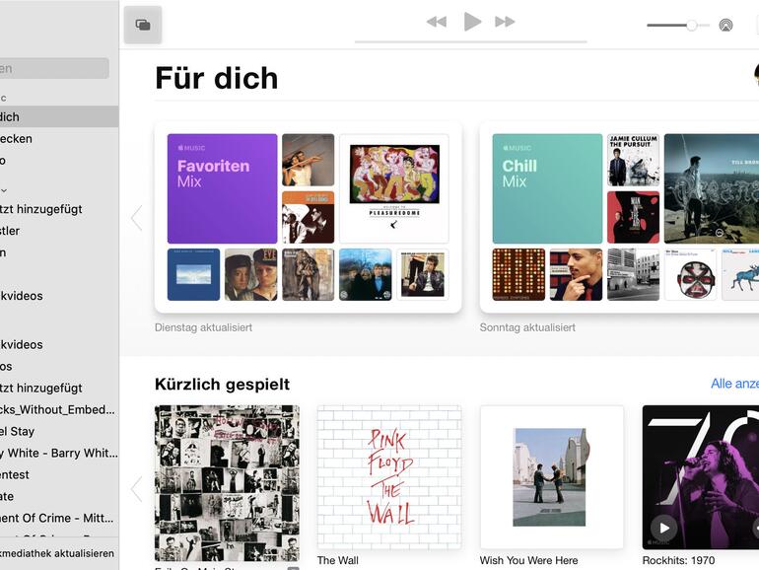The image size is (759, 570).
Task: Select Entdecken in the sidebar
Action: (x=59, y=138)
